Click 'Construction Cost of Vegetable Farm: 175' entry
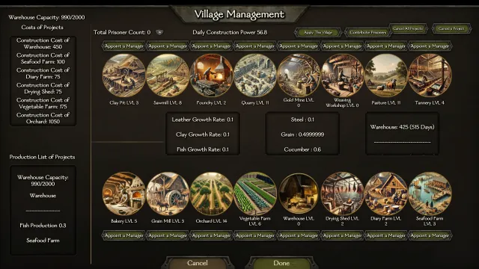 coord(43,103)
